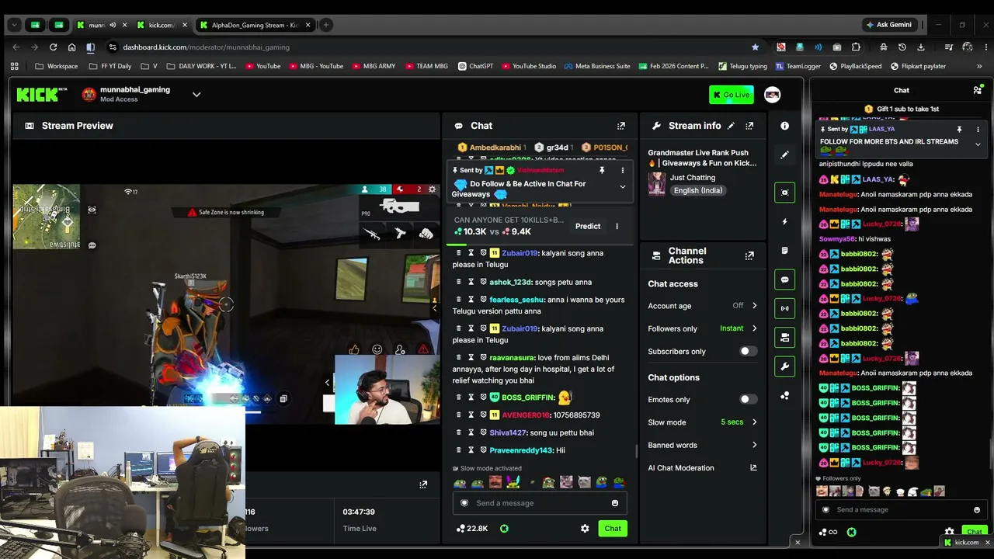Open the browser tab search dropdown
The image size is (994, 559).
[x=14, y=25]
